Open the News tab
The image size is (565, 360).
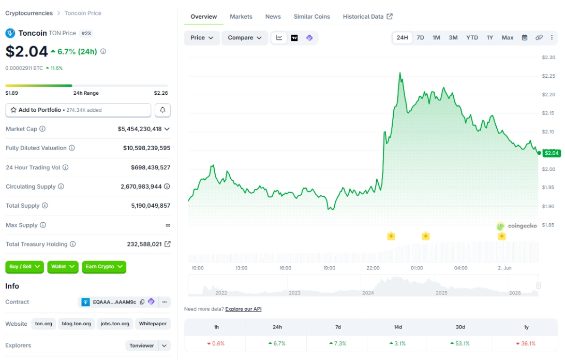(273, 17)
